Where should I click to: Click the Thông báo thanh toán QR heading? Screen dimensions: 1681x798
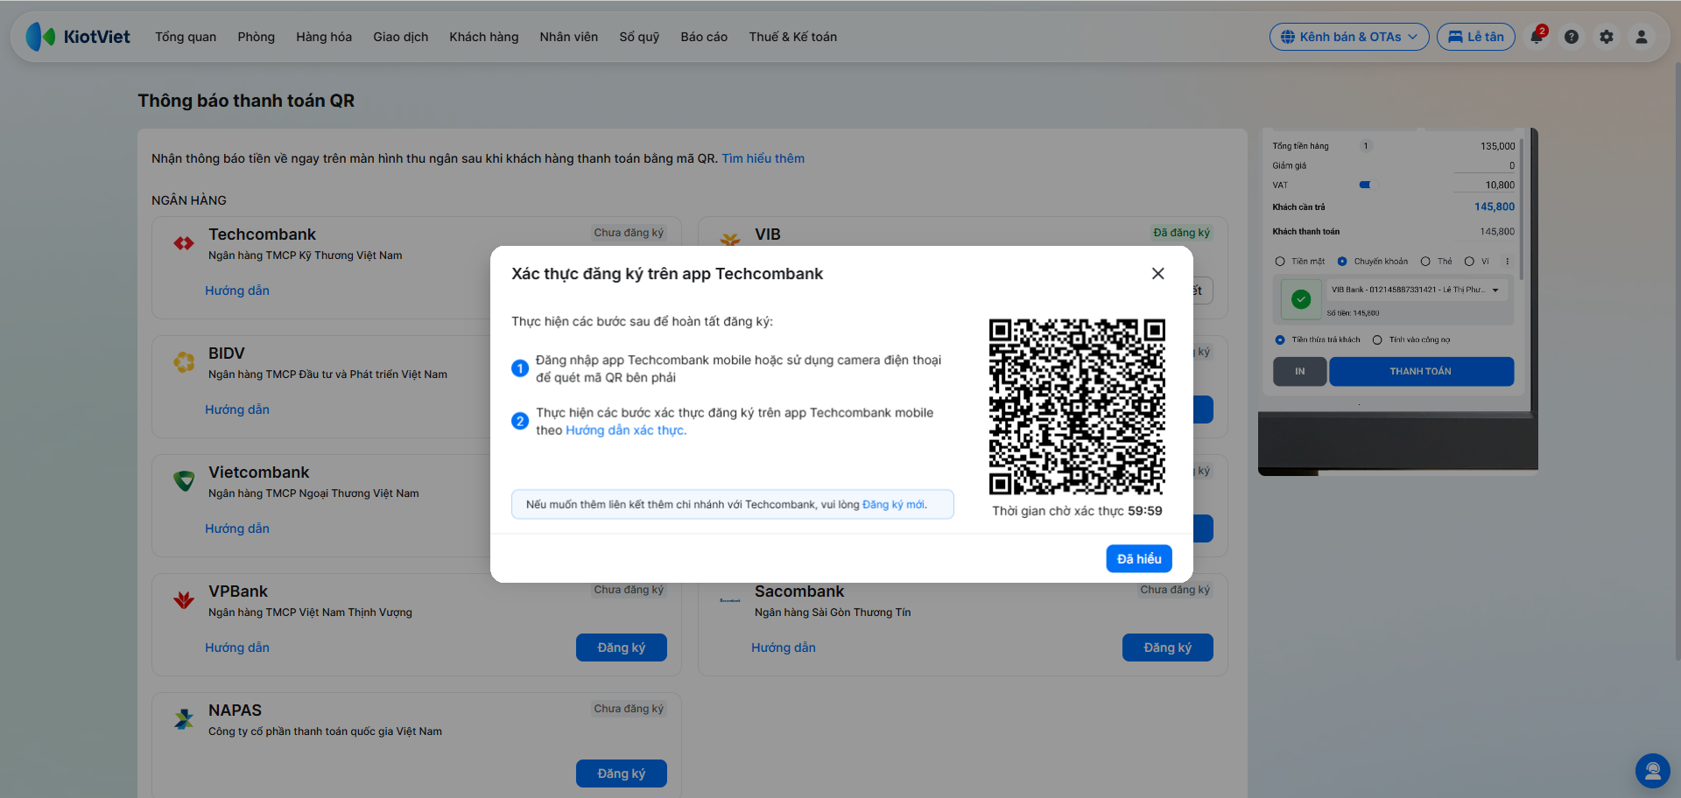click(x=246, y=101)
